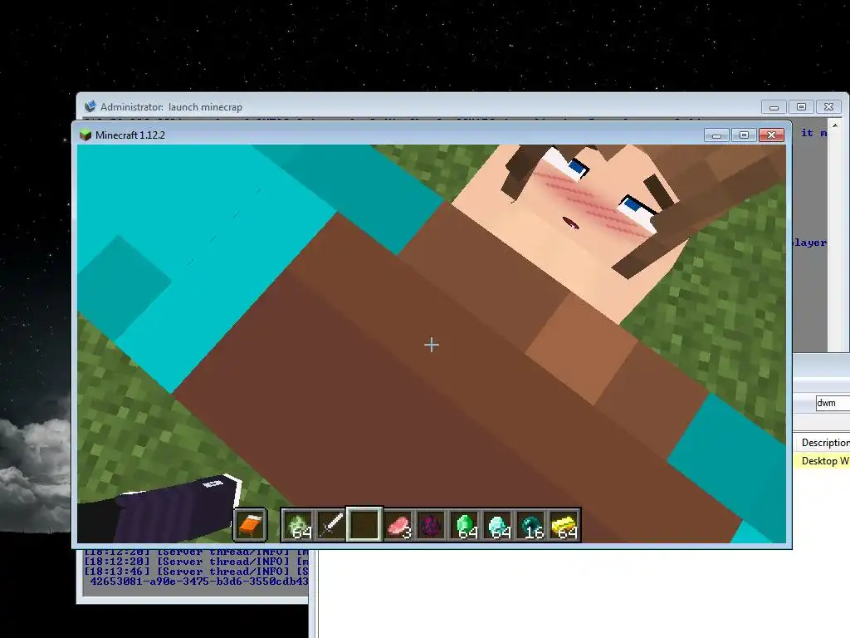850x638 pixels.
Task: Close the Minecraft 1.12.2 window
Action: point(771,135)
